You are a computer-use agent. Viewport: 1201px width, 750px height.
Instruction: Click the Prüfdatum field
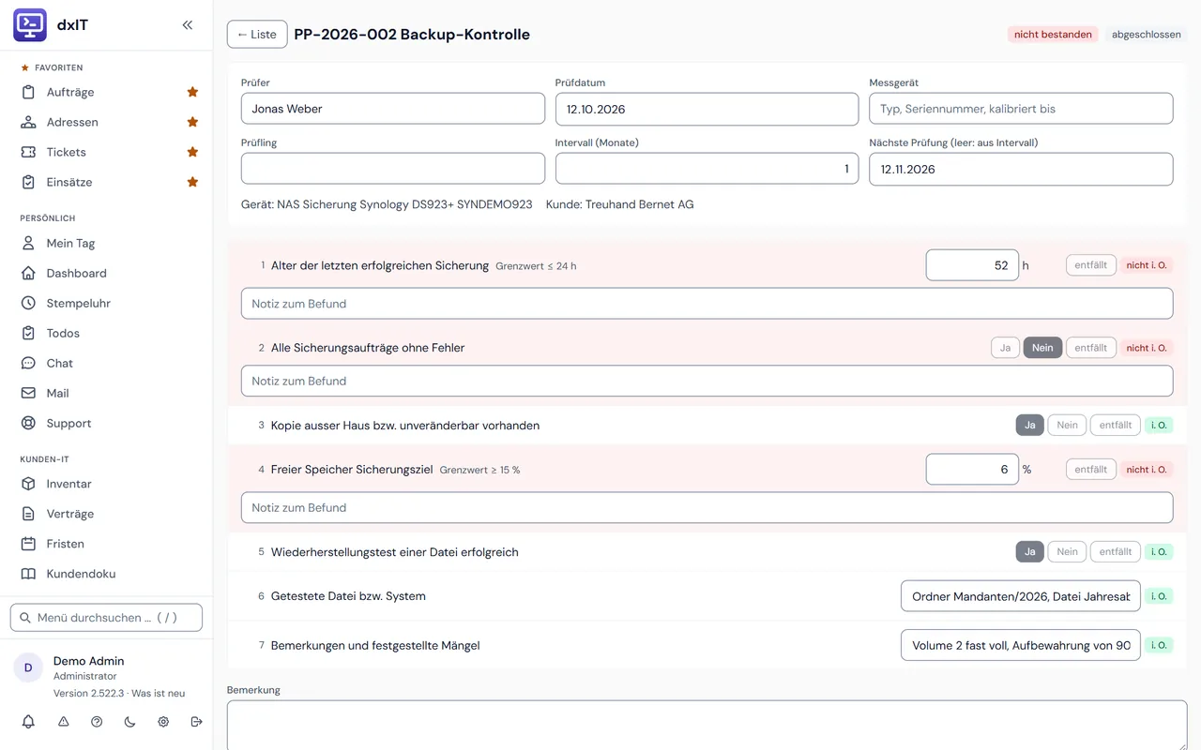tap(707, 109)
